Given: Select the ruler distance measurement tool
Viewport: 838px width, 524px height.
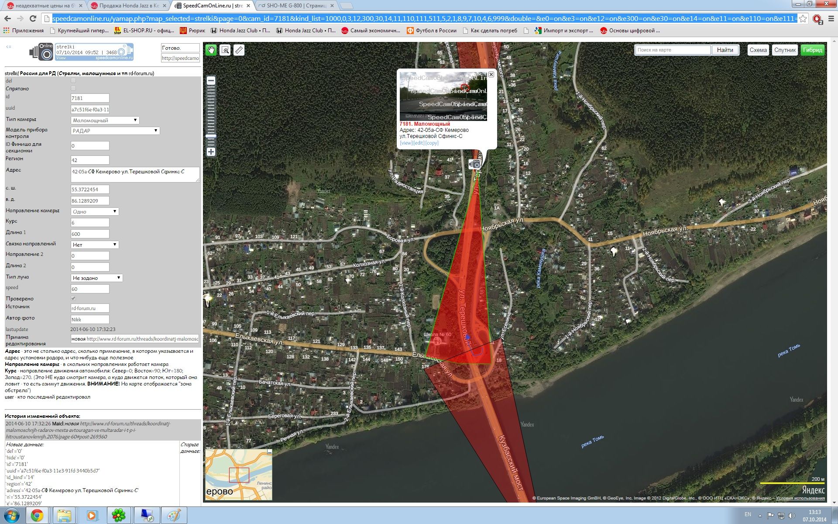Looking at the screenshot, I should coord(238,50).
